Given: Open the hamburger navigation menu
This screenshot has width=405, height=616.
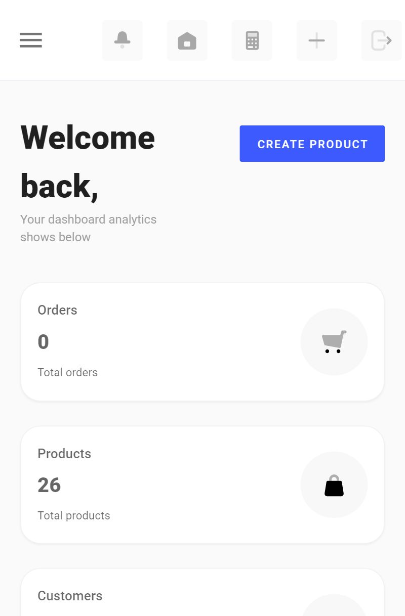Looking at the screenshot, I should point(31,40).
